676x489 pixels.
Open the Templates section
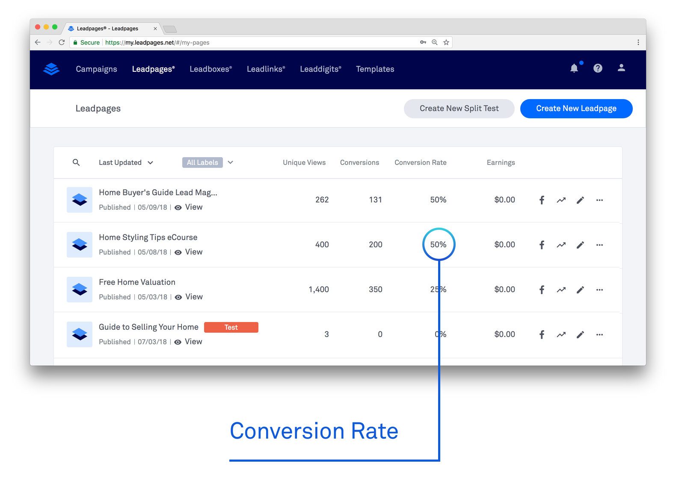[375, 69]
